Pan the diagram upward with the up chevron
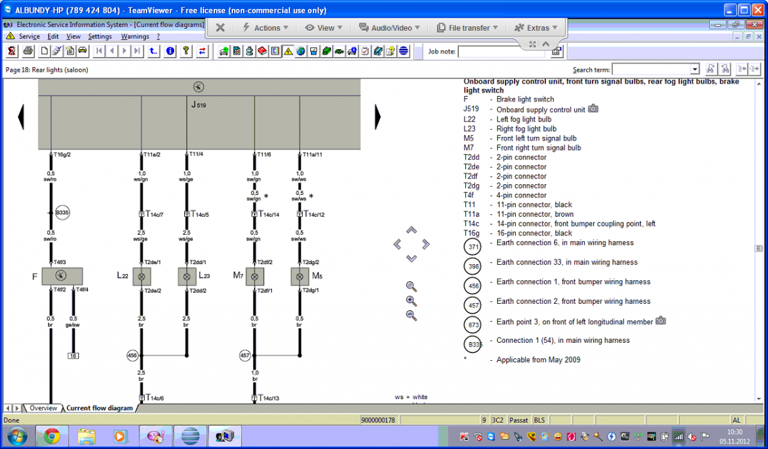This screenshot has width=768, height=449. [412, 230]
